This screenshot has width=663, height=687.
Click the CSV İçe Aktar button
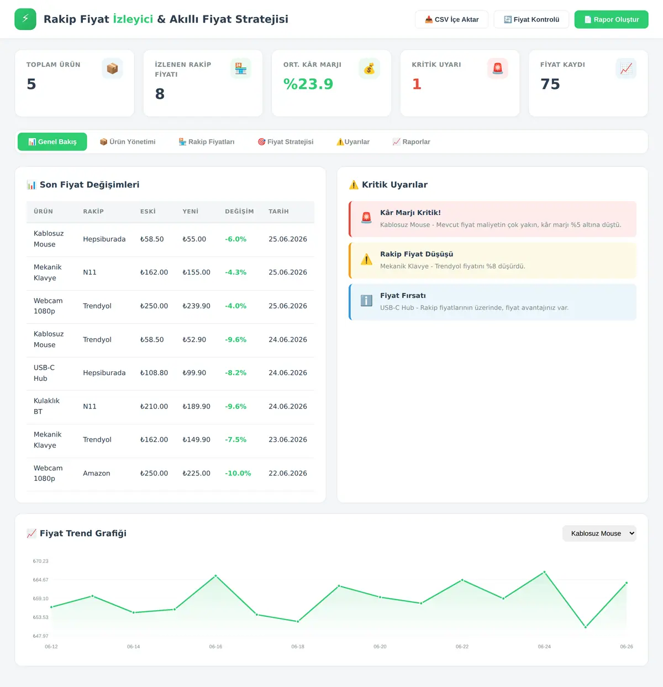[451, 19]
